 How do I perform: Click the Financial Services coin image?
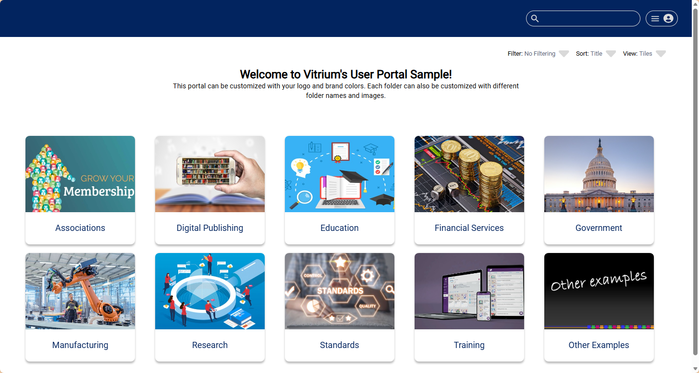pos(469,174)
